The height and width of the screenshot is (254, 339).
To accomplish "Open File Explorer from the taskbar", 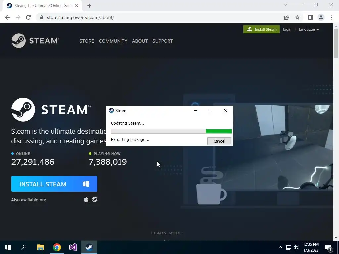I will point(40,247).
